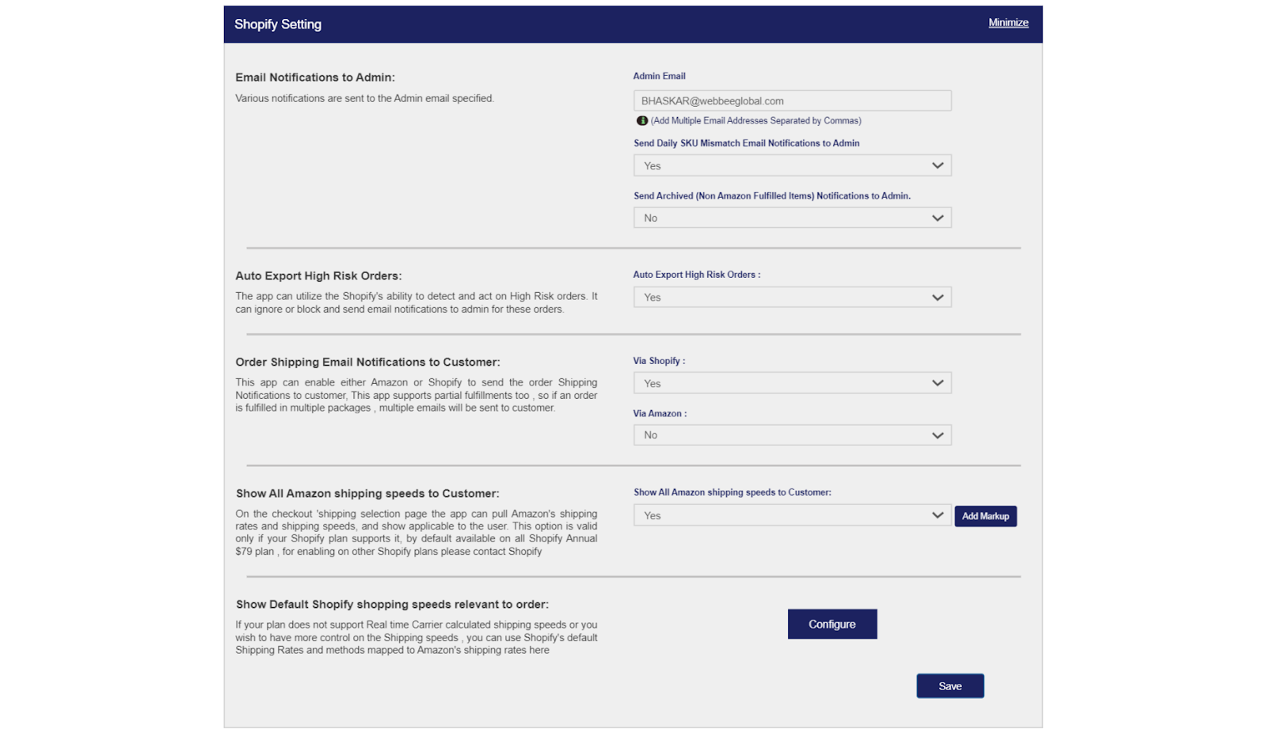Click the Auto Export High Risk Orders heading
Screen dimensions: 1267x733
pos(318,276)
